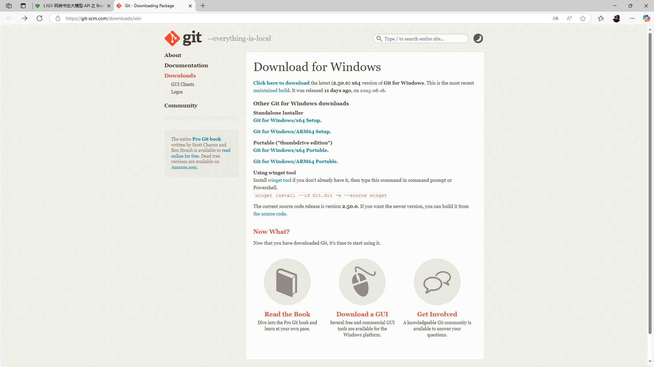Viewport: 654px width, 367px height.
Task: Reload the page with the refresh icon
Action: pyautogui.click(x=40, y=18)
